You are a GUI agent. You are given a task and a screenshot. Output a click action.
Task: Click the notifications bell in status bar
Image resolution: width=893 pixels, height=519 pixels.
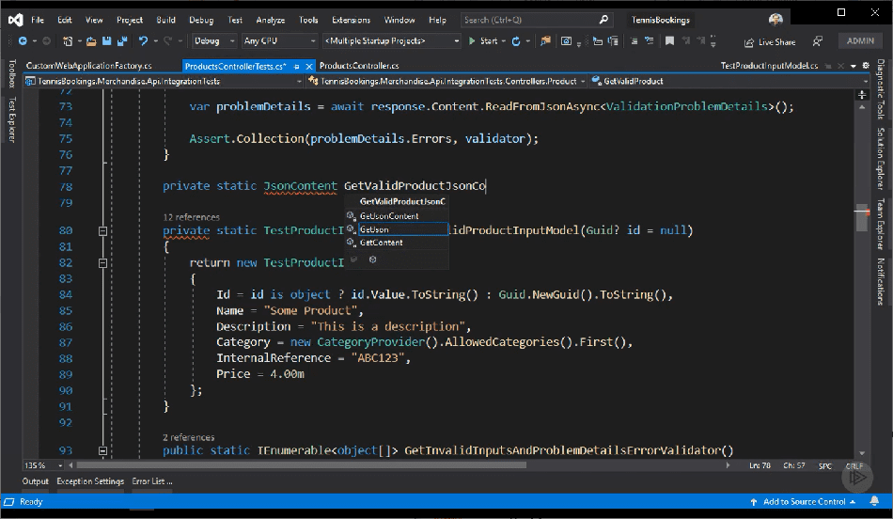click(x=874, y=501)
